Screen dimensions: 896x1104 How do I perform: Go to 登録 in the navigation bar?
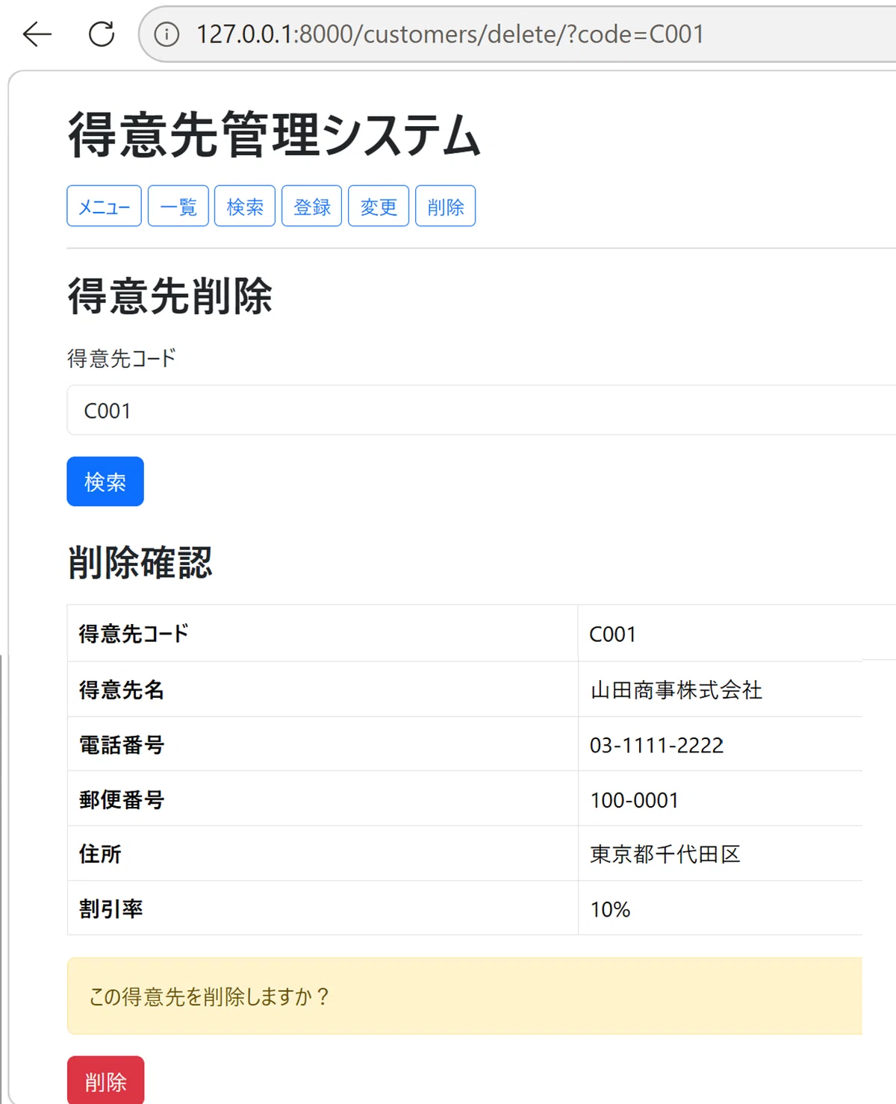312,206
